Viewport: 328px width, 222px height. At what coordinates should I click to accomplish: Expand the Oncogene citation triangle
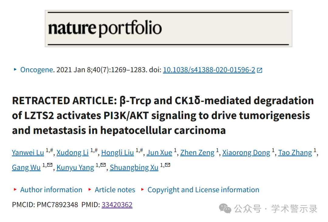15,69
